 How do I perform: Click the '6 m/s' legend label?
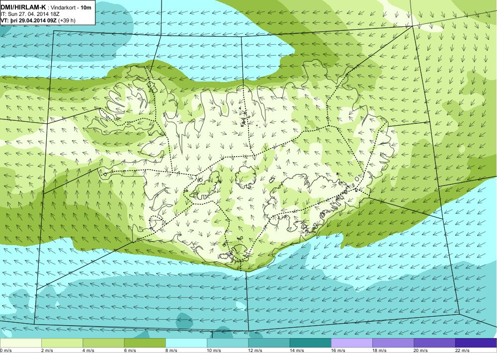(130, 351)
